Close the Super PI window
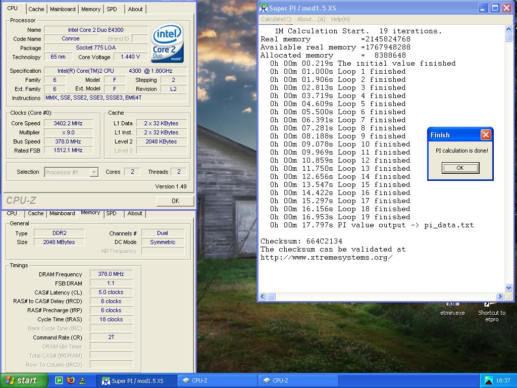Screen dimensions: 517x388 506,8
